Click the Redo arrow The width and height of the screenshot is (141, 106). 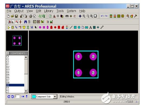pos(106,16)
